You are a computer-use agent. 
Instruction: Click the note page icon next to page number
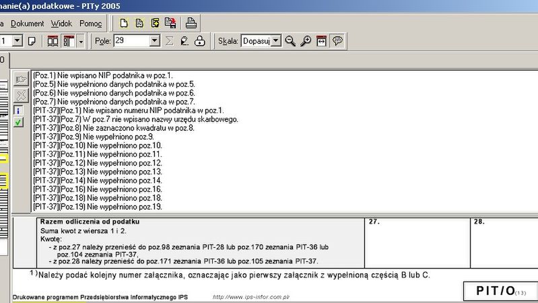pyautogui.click(x=32, y=41)
